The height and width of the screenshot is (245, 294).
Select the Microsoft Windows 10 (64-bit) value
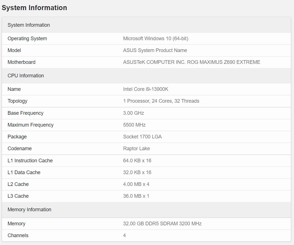(156, 39)
